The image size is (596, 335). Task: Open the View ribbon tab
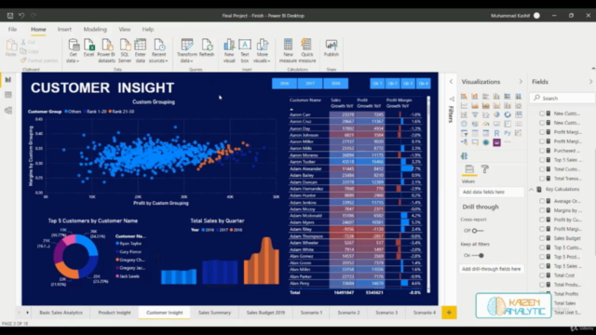(x=124, y=29)
